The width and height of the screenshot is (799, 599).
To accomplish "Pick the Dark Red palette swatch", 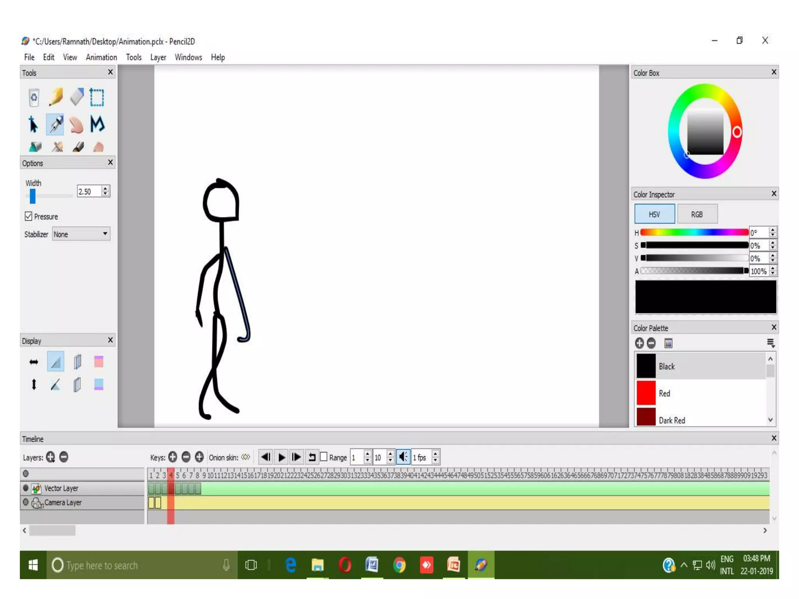I will coord(646,417).
